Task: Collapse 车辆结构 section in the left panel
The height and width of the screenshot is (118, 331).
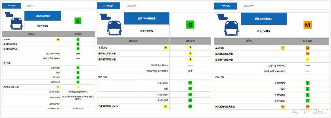Action: coord(58,39)
